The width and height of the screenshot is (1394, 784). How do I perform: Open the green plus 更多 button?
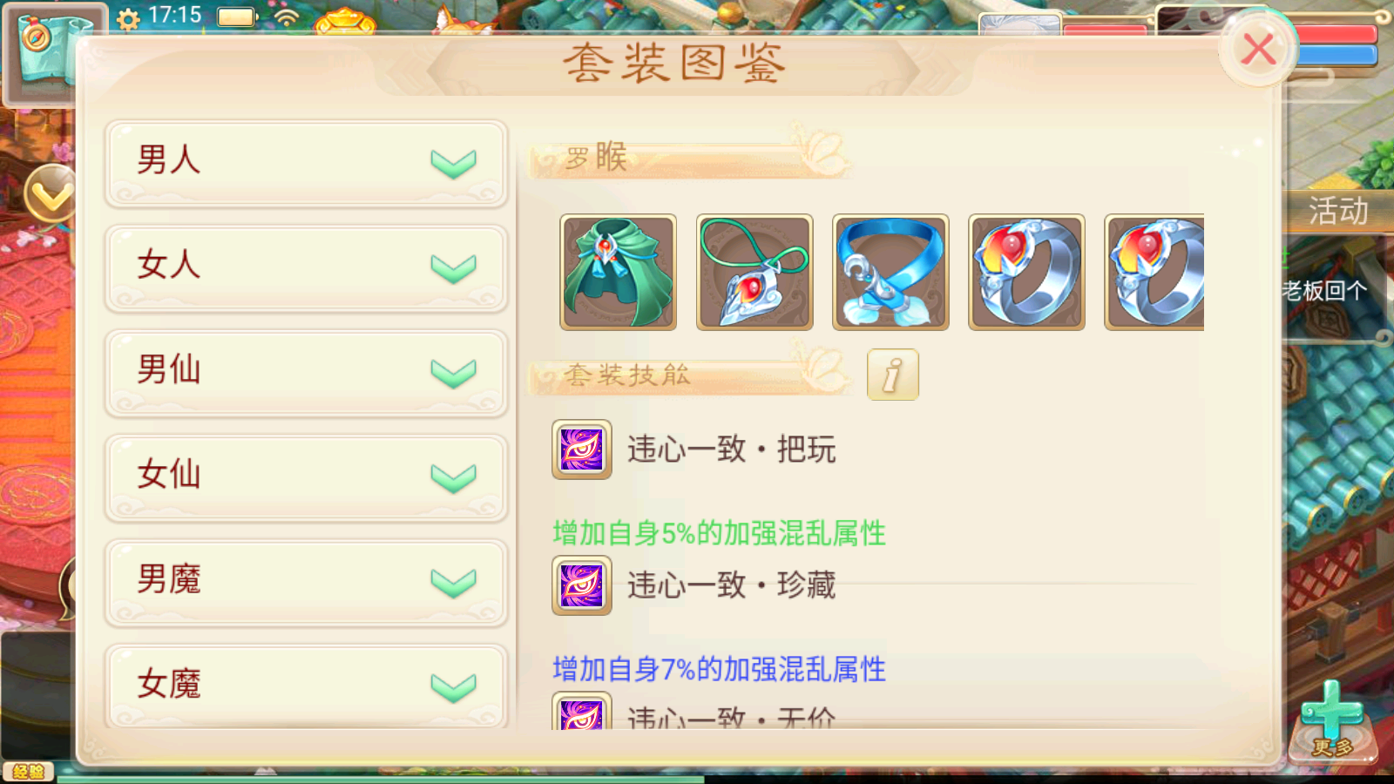1332,720
